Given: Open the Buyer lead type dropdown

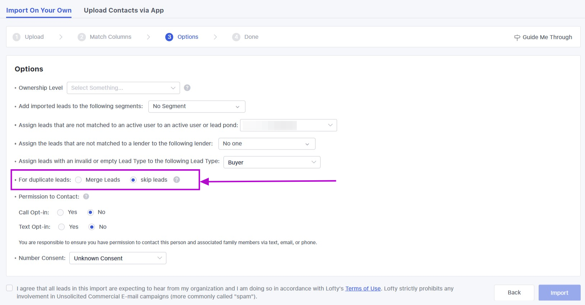Looking at the screenshot, I should pyautogui.click(x=272, y=162).
